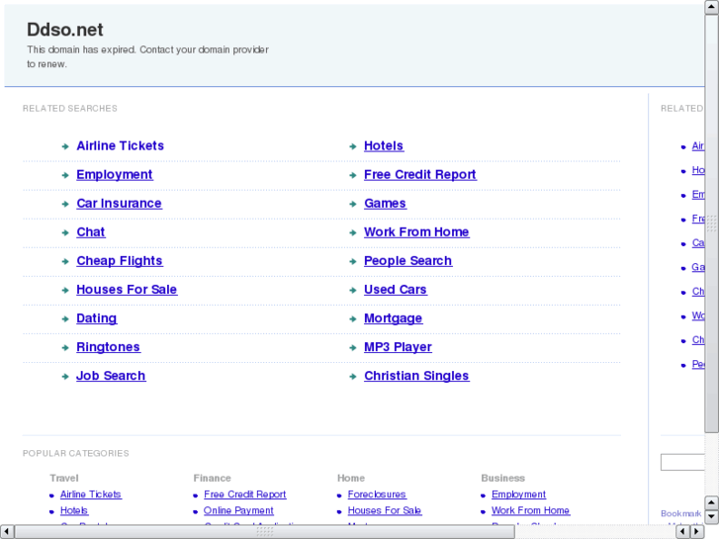Click the arrow bullet beside Airline Tickets

pyautogui.click(x=65, y=146)
